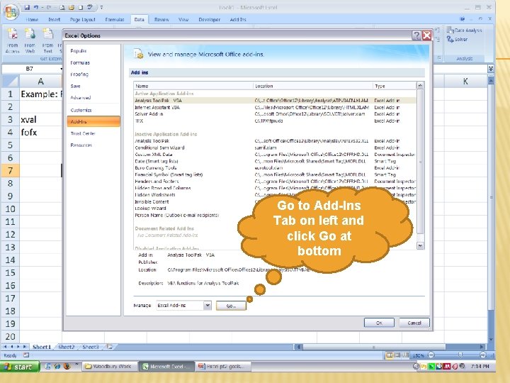The width and height of the screenshot is (510, 383).
Task: Open Page Layout ribbon tab
Action: click(82, 20)
